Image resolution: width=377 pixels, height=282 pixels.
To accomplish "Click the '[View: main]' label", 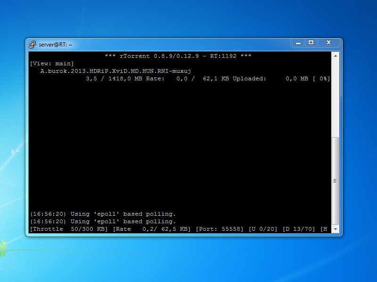I will pyautogui.click(x=52, y=63).
